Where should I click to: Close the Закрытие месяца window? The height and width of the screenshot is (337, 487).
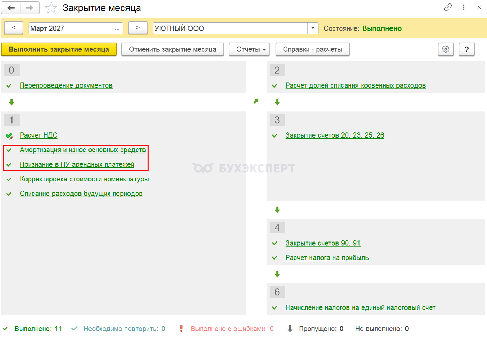479,7
